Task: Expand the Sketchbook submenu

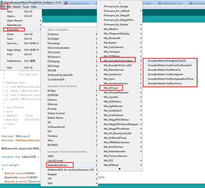Action: click(21, 25)
